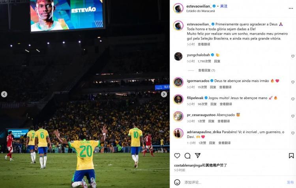This screenshot has height=188, width=296.
Task: Open the Estádio do Maracanã location
Action: pos(200,11)
